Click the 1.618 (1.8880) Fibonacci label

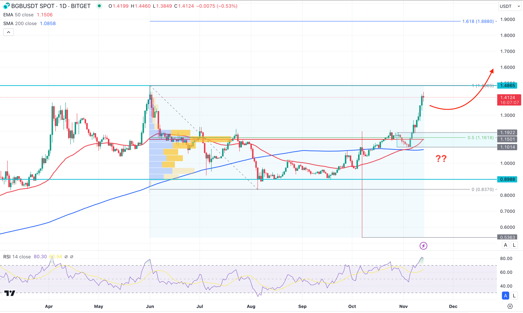pyautogui.click(x=478, y=21)
